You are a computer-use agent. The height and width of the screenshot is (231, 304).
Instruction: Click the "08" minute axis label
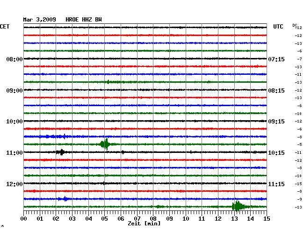coord(153,218)
